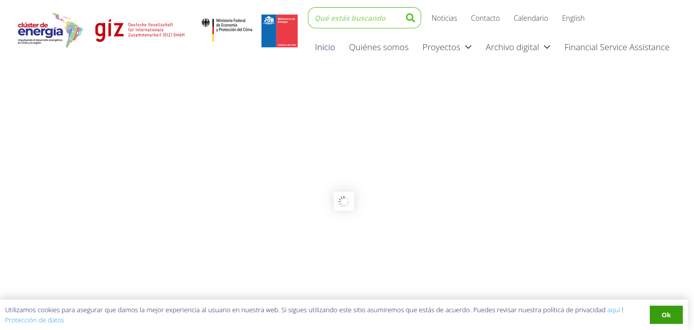The height and width of the screenshot is (330, 694).
Task: Click the Ministerio de Energía Chile logo
Action: tap(279, 31)
